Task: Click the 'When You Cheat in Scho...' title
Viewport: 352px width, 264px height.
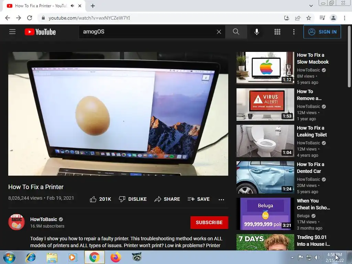Action: click(x=313, y=204)
